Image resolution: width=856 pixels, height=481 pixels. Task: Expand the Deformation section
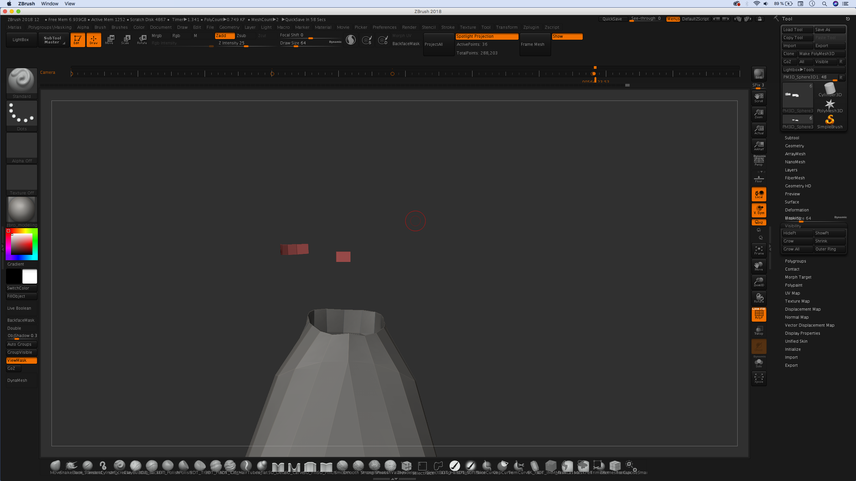coord(797,210)
